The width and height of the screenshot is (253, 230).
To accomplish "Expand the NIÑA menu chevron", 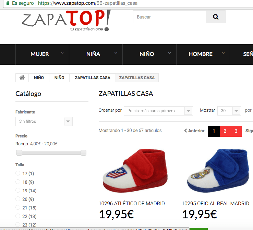I will tap(116, 53).
